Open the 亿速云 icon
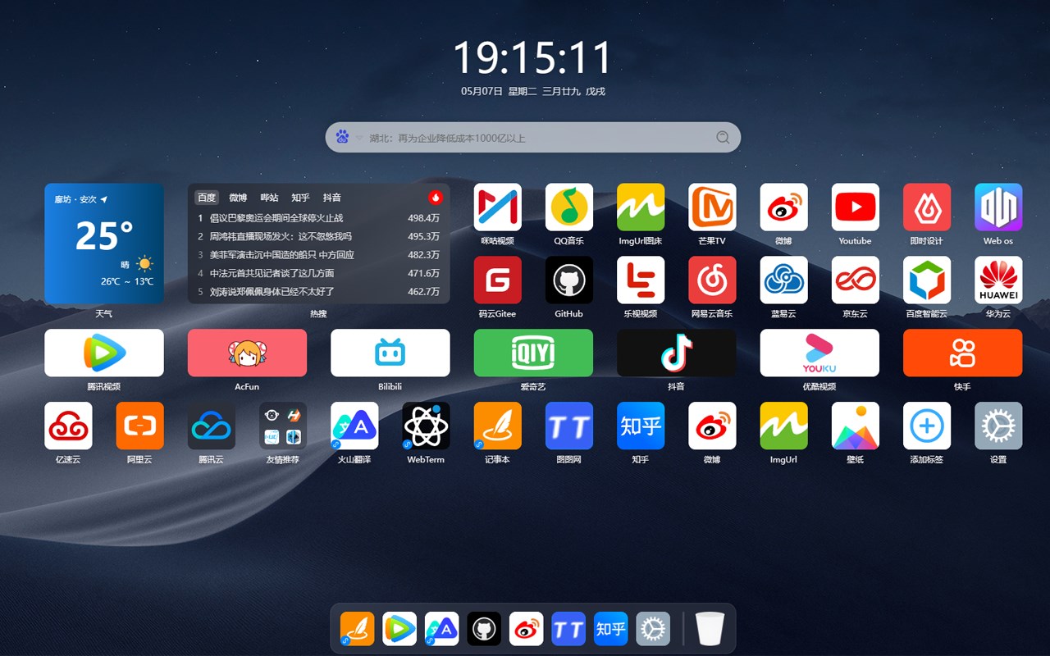This screenshot has height=656, width=1050. point(68,426)
